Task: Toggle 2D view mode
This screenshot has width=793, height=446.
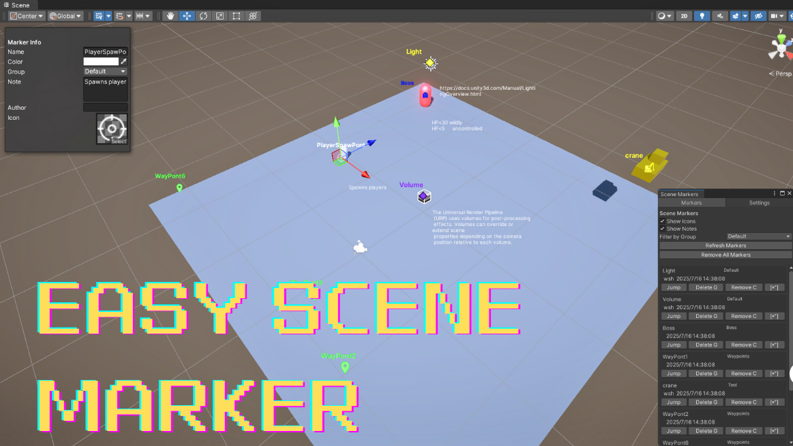Action: click(x=684, y=16)
